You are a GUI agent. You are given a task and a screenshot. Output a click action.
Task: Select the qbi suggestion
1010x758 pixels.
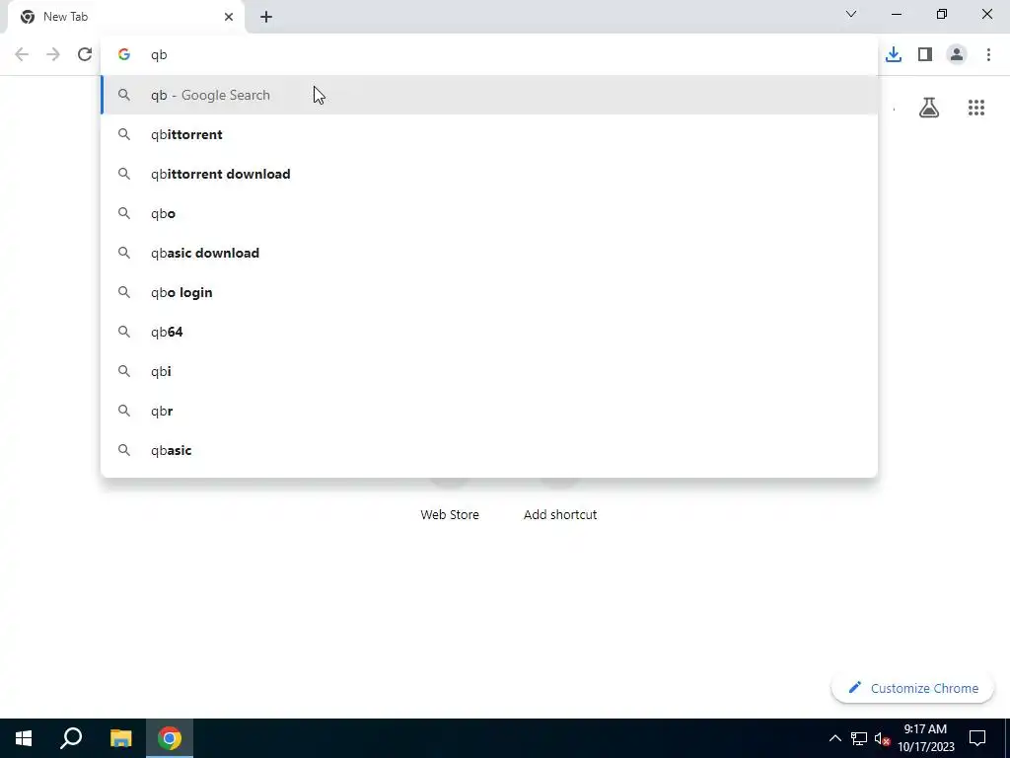(489, 371)
